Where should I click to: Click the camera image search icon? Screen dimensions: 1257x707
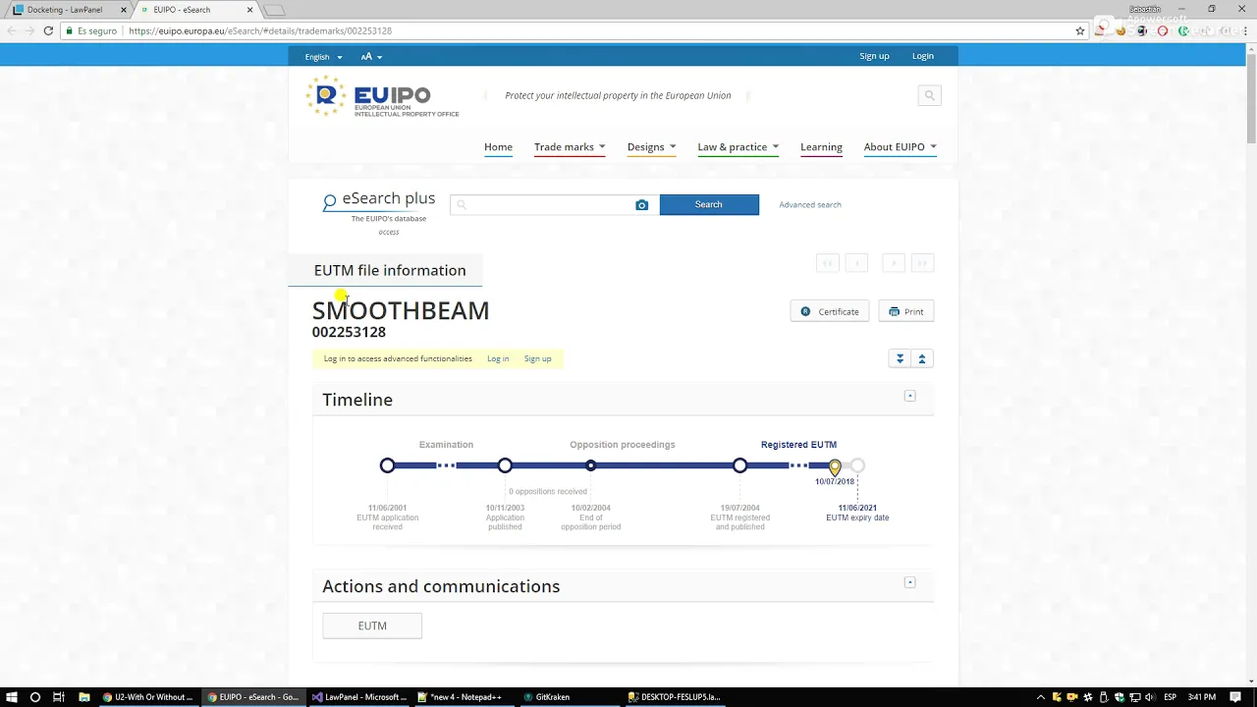click(x=641, y=205)
